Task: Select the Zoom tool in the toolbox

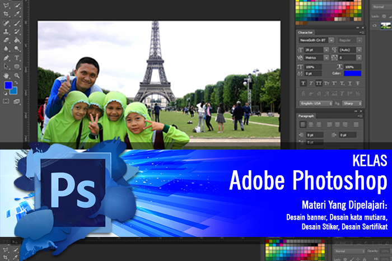Action: tap(17, 75)
